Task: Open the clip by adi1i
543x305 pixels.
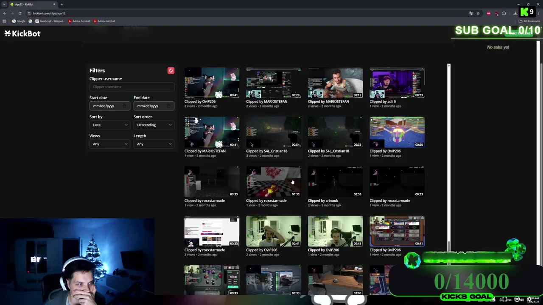Action: 397,83
